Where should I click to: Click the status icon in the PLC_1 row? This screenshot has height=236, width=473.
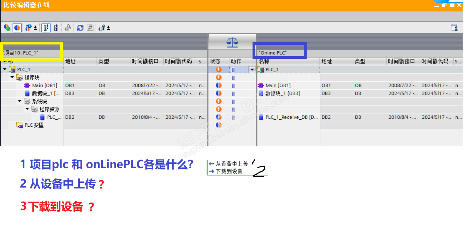219,70
